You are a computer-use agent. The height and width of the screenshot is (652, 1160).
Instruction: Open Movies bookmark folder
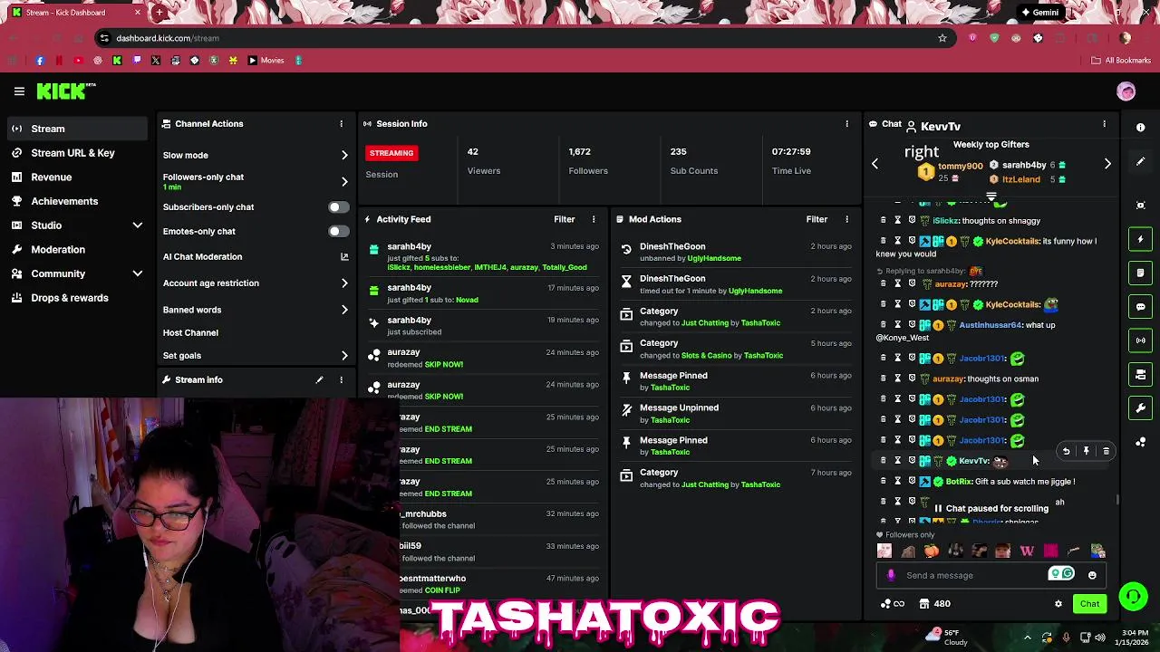pos(266,61)
